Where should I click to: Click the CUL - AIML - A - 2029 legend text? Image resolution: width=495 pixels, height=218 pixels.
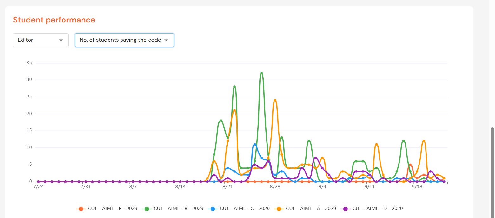311,209
